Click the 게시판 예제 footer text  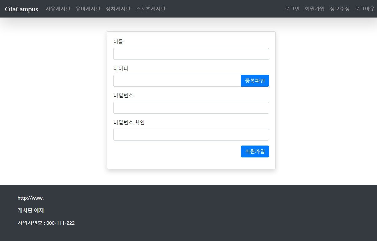click(30, 210)
